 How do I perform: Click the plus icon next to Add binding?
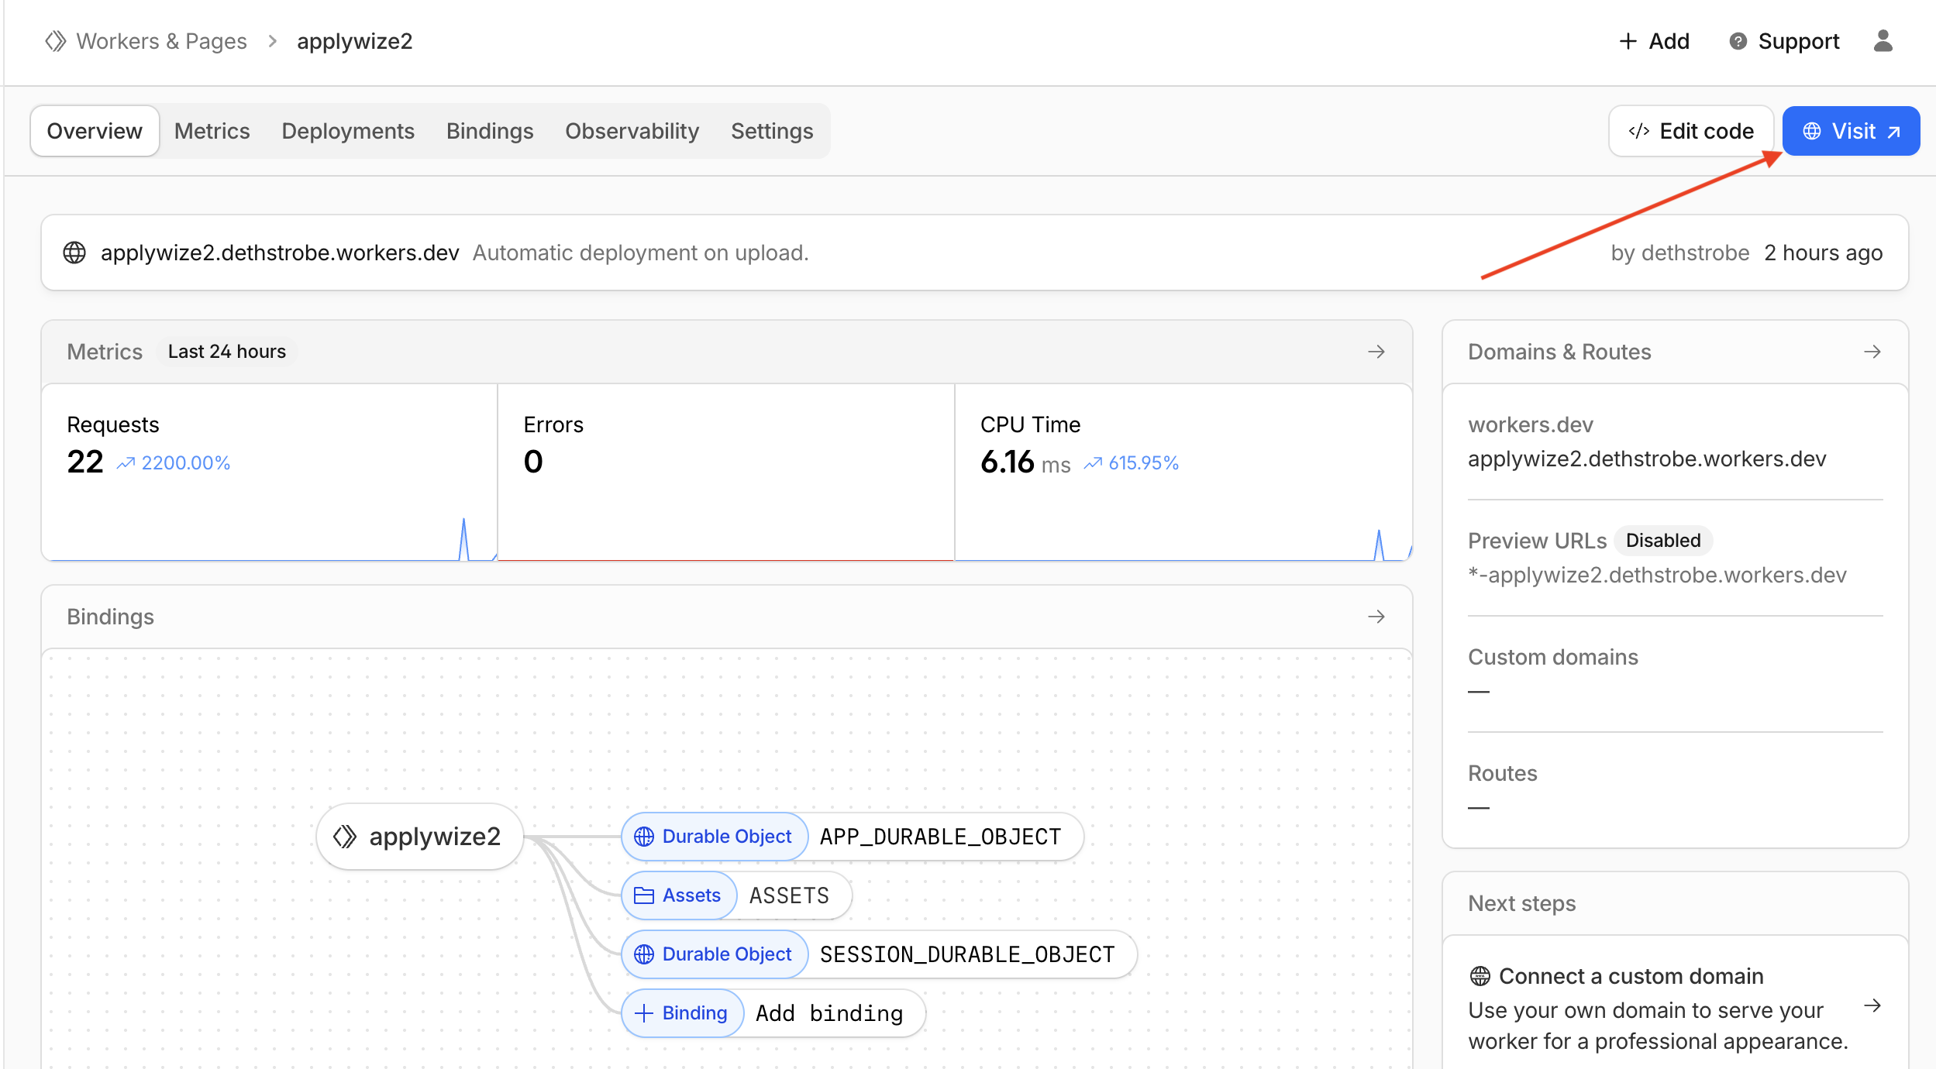coord(643,1012)
